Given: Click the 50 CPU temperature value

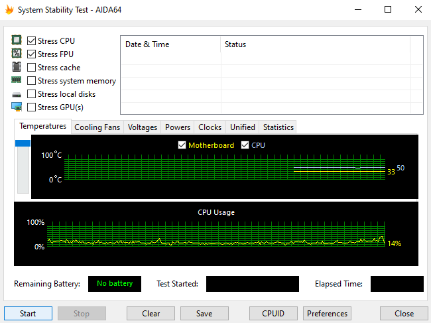Looking at the screenshot, I should click(x=400, y=168).
